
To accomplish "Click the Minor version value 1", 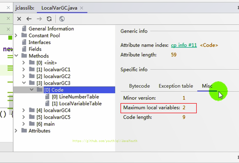I will pyautogui.click(x=184, y=98).
